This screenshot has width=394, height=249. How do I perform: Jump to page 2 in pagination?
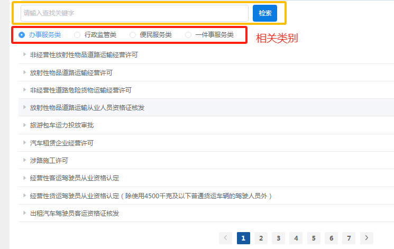(x=261, y=238)
